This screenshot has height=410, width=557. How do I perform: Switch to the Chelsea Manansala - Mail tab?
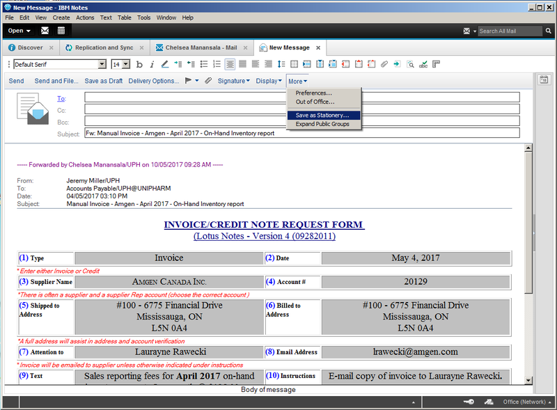coord(201,47)
